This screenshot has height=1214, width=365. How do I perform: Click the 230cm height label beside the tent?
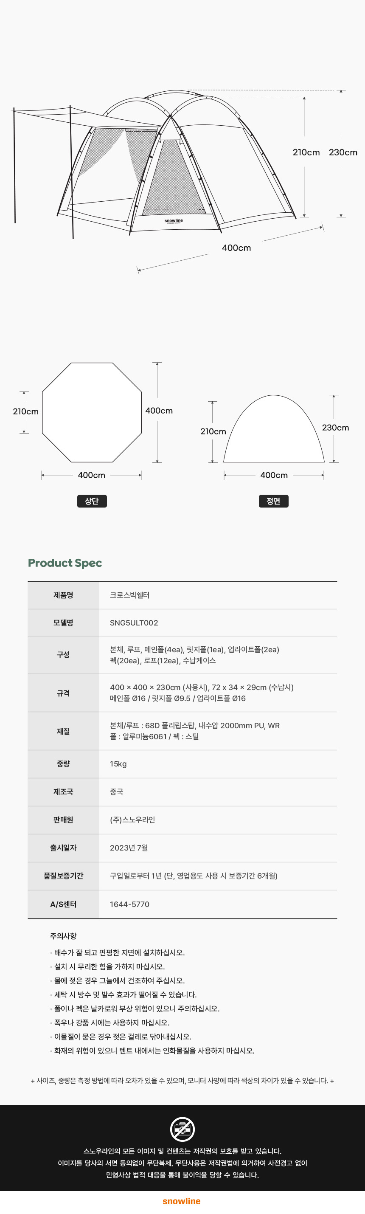click(x=343, y=152)
